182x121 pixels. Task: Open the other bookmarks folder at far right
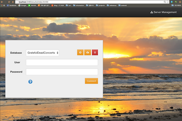176,5
